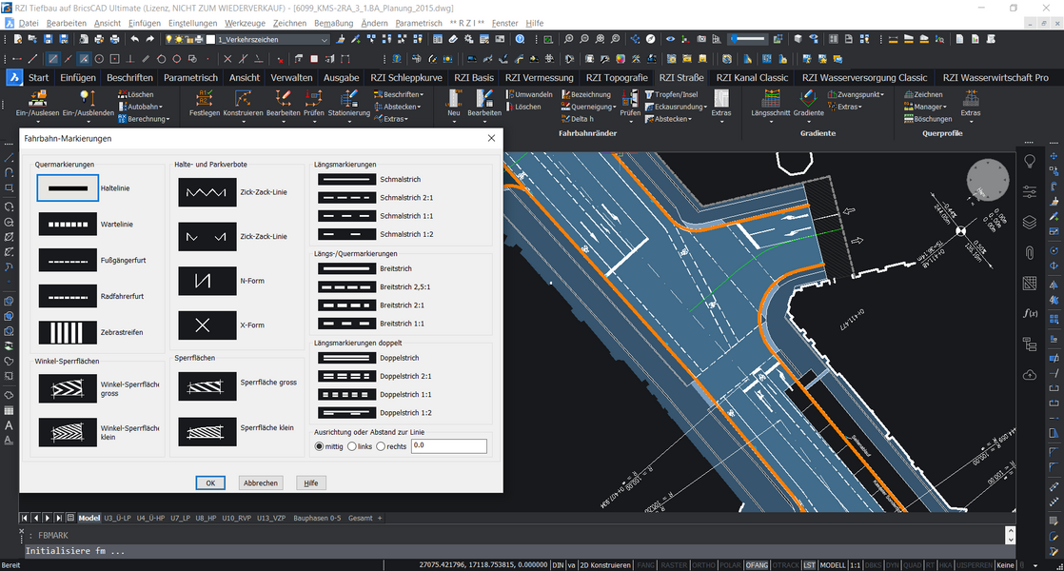1064x571 pixels.
Task: Select the Doppelstrich 2:1 line style
Action: point(346,376)
